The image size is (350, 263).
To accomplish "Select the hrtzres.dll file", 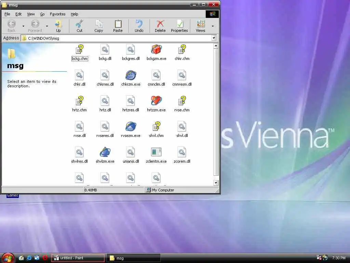I will 131,104.
